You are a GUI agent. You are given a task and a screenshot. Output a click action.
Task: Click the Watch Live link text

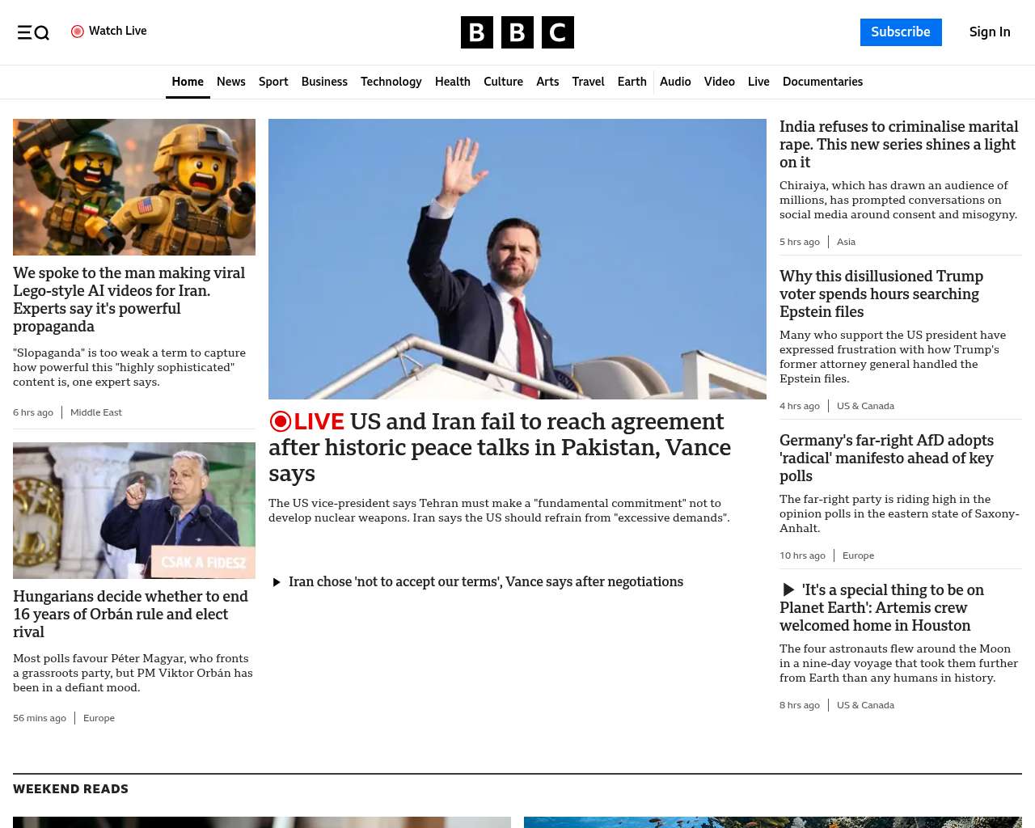click(118, 31)
